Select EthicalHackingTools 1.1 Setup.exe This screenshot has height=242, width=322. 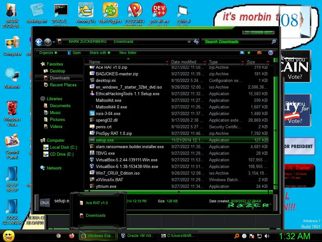click(128, 94)
